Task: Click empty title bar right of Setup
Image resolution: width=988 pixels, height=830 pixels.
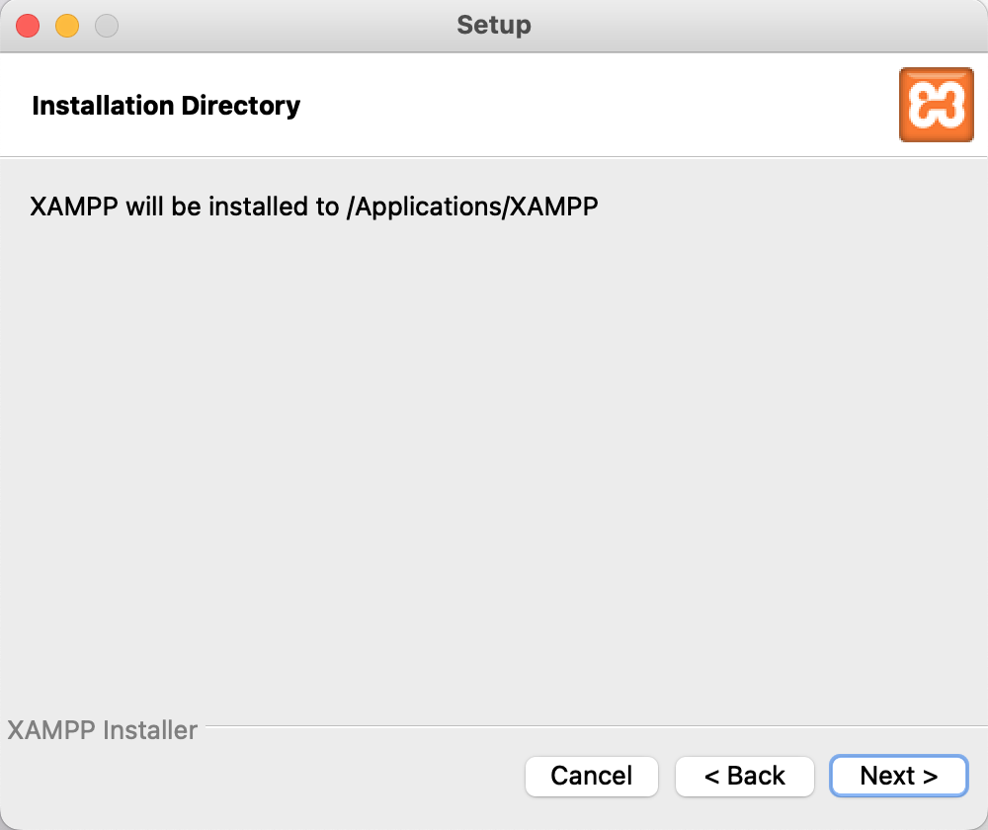Action: tap(756, 26)
